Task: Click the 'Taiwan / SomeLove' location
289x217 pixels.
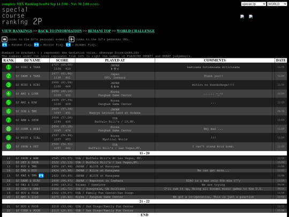Action: tap(90, 185)
